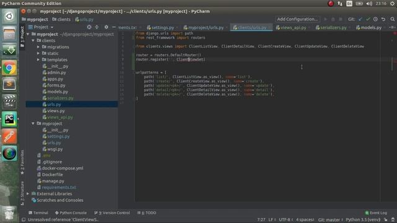This screenshot has height=223, width=397.
Task: Open the Version Control tool window
Action: tap(112, 213)
